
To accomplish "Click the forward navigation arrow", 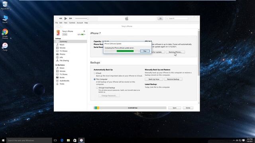I will [x=61, y=26].
